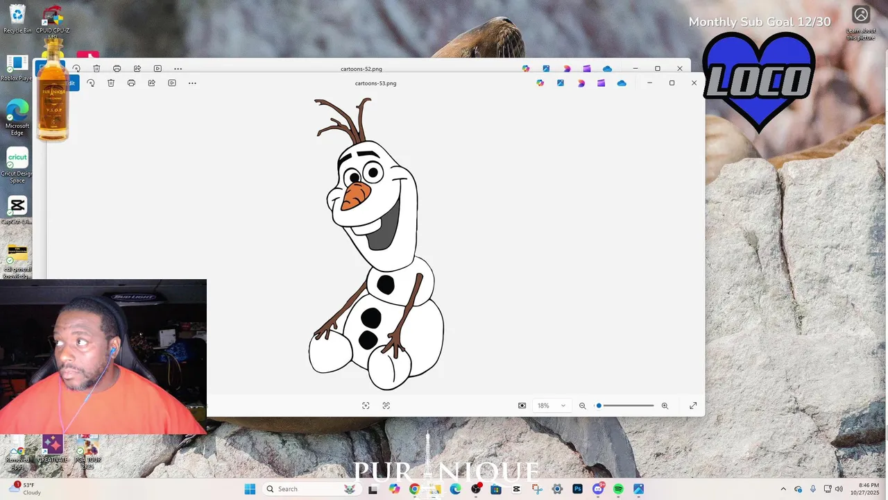Open the Photos app from the taskbar

(x=638, y=489)
